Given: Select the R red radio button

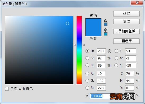Looking at the screenshot, I should pyautogui.click(x=87, y=73).
